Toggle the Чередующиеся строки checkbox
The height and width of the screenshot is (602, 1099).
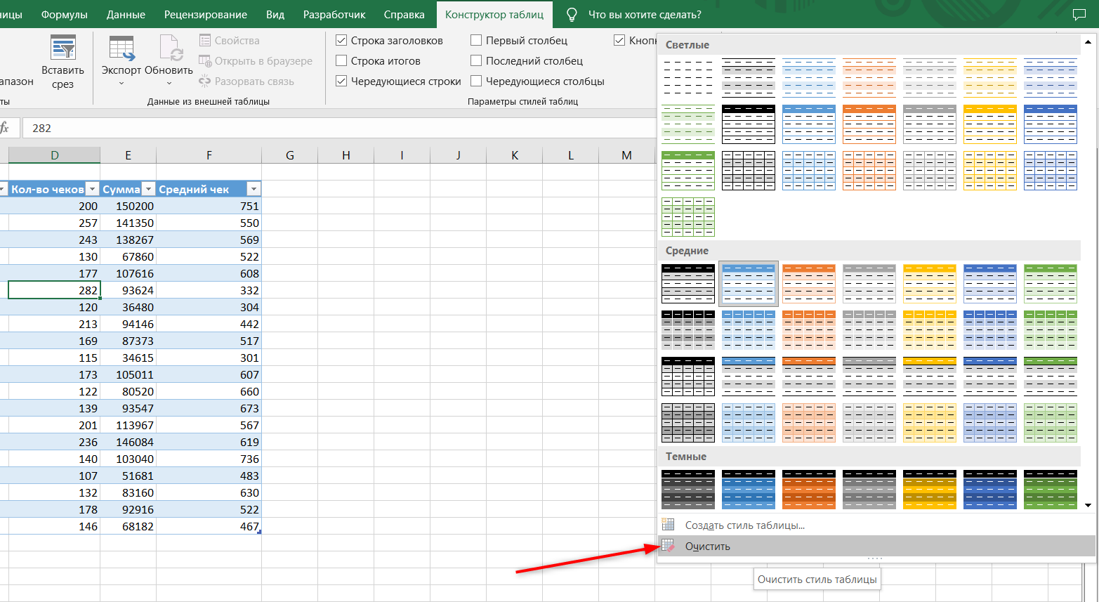pos(341,81)
